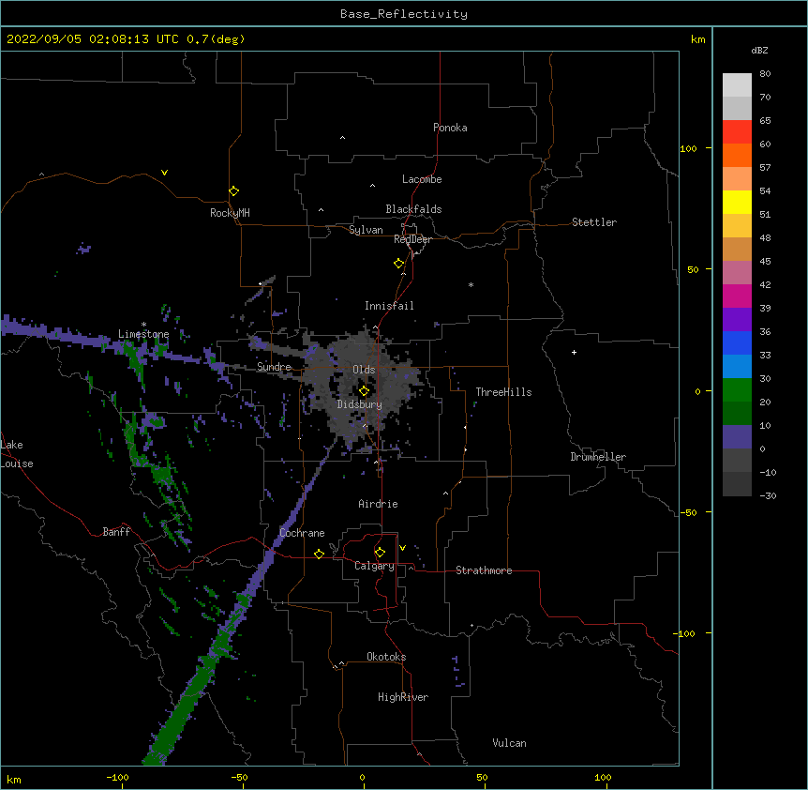Pick the red 60–65 dBZ legend swatch
The image size is (808, 790).
pos(737,131)
